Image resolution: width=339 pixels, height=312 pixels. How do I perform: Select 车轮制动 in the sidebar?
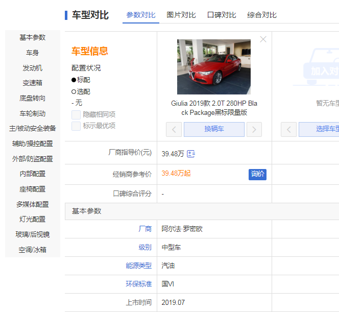tap(33, 113)
